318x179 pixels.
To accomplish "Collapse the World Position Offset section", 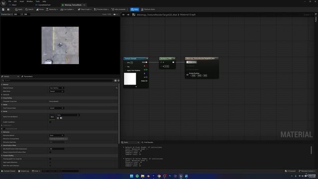I will pos(2,146).
